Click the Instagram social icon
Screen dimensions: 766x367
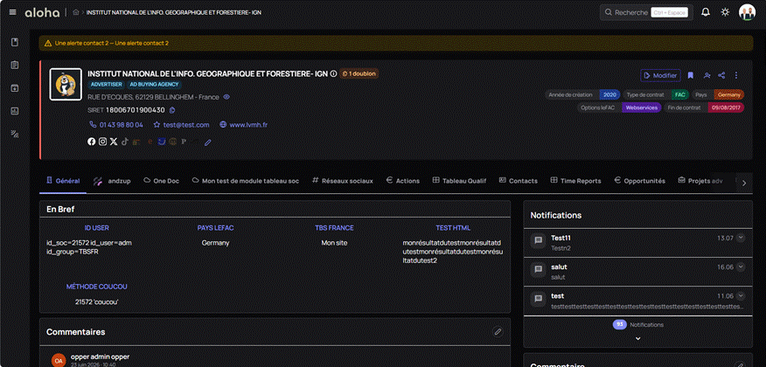pos(102,142)
